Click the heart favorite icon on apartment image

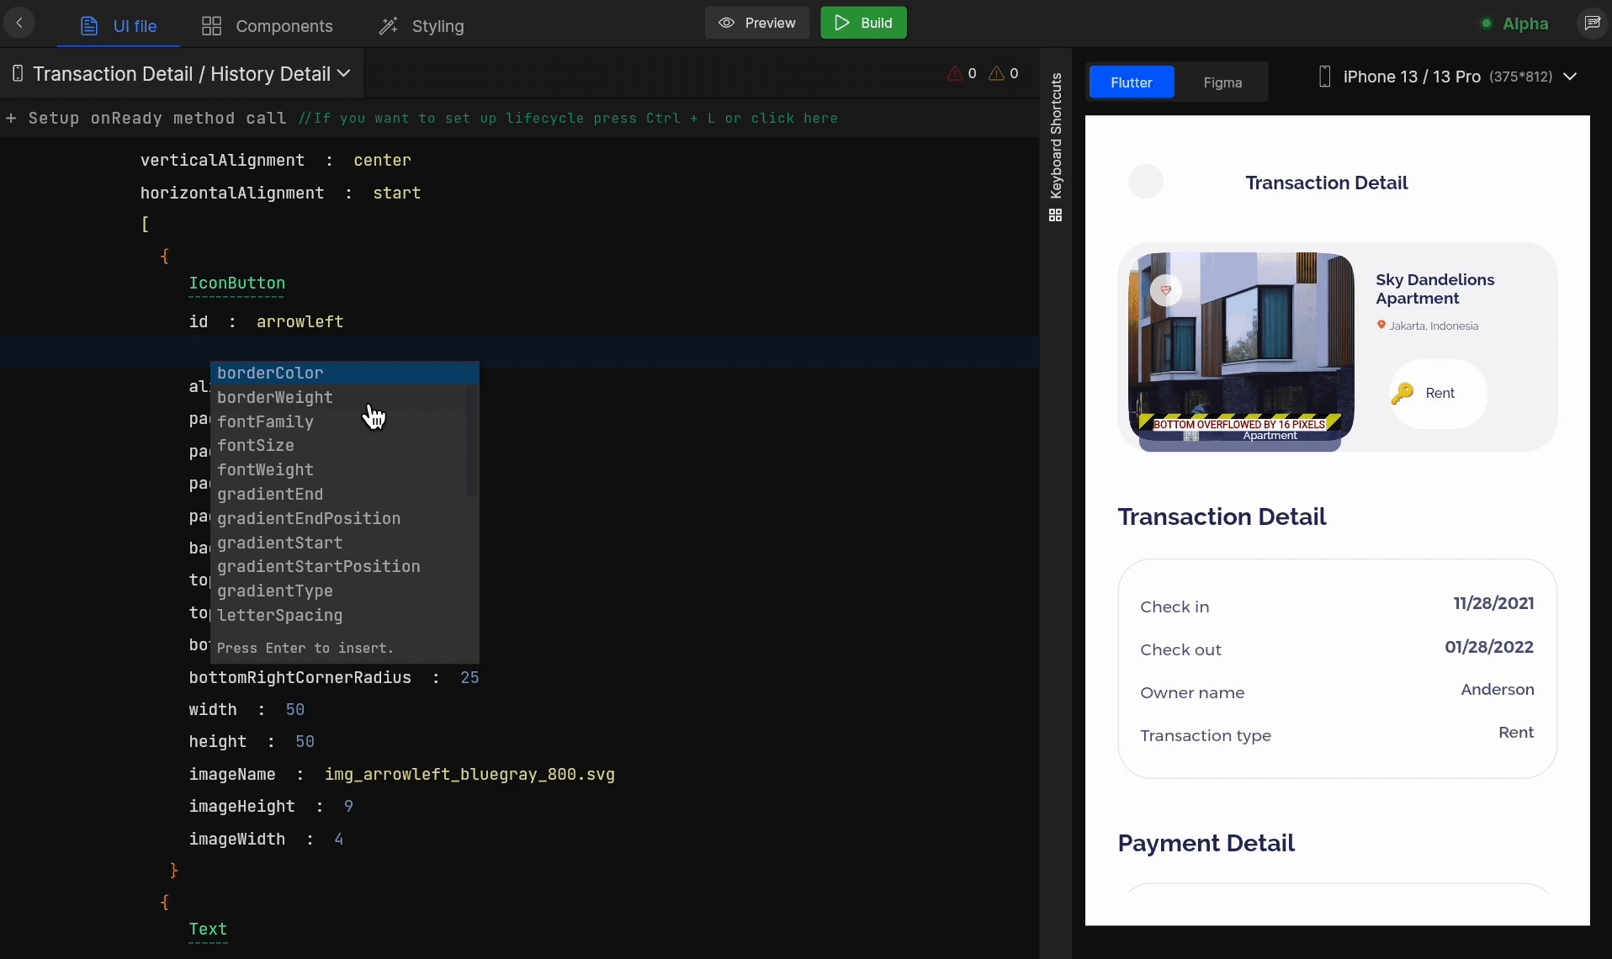pyautogui.click(x=1165, y=290)
